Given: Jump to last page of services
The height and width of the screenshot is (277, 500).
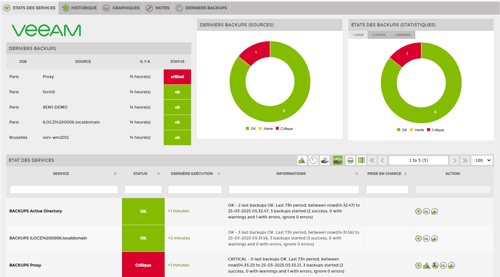Looking at the screenshot, I should (x=465, y=160).
